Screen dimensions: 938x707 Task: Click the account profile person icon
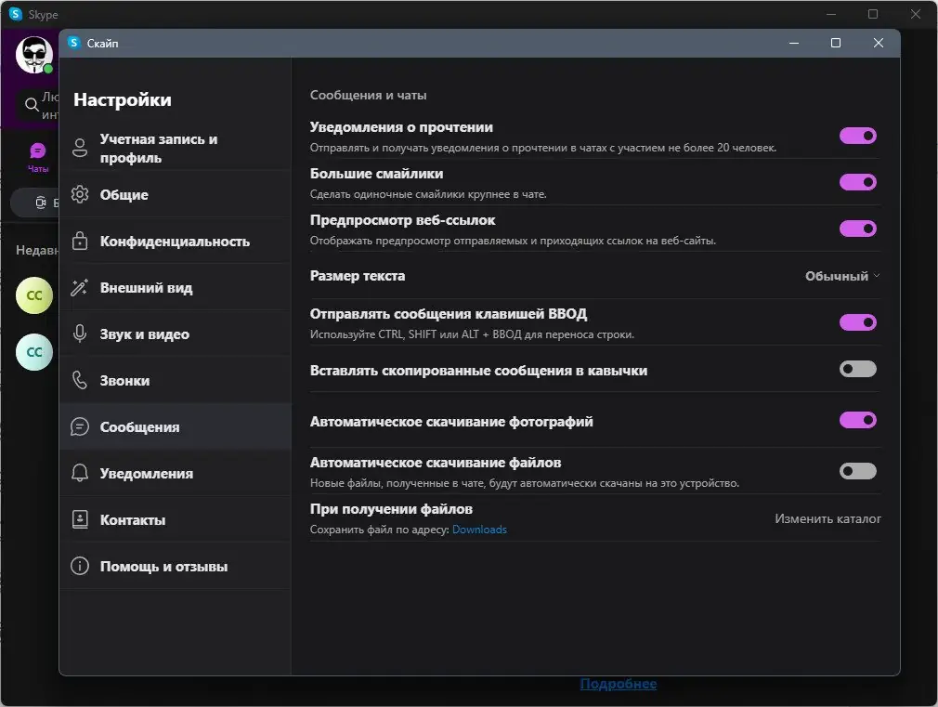click(80, 148)
